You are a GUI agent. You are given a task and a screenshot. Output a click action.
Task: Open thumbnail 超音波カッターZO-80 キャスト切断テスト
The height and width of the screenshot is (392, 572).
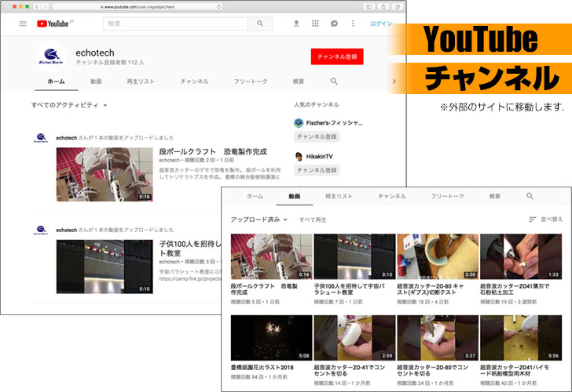click(x=438, y=256)
